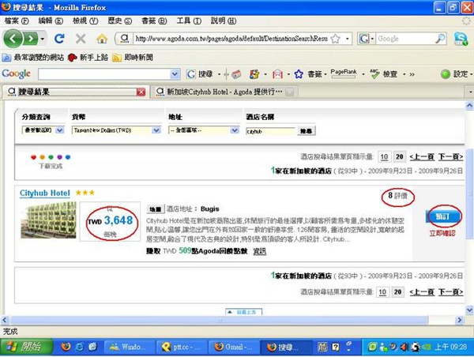Click the Google toolbar bookmarks star
This screenshot has width=474, height=357.
(x=299, y=74)
